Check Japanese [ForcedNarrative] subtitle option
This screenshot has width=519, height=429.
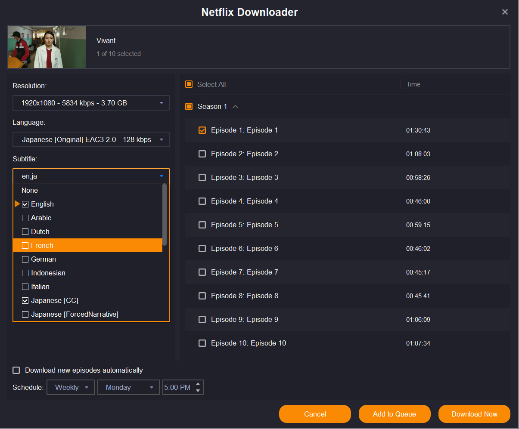coord(25,314)
